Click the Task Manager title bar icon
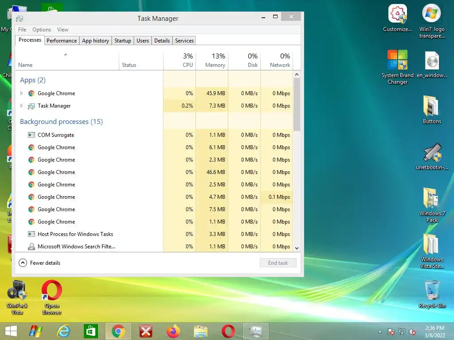The width and height of the screenshot is (454, 340). [20, 19]
